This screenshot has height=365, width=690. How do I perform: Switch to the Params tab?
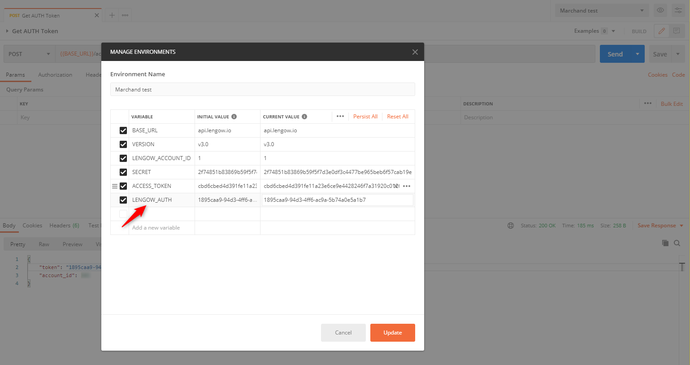tap(15, 75)
